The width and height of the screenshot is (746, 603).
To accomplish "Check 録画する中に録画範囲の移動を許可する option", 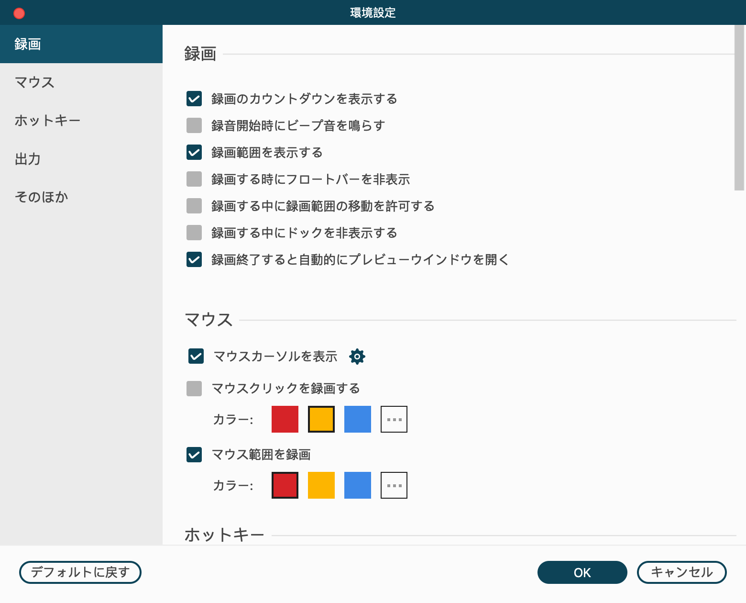I will [x=194, y=206].
